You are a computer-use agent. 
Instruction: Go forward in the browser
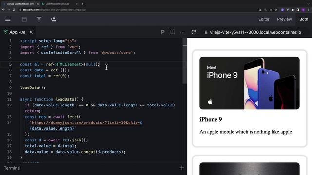[9, 10]
